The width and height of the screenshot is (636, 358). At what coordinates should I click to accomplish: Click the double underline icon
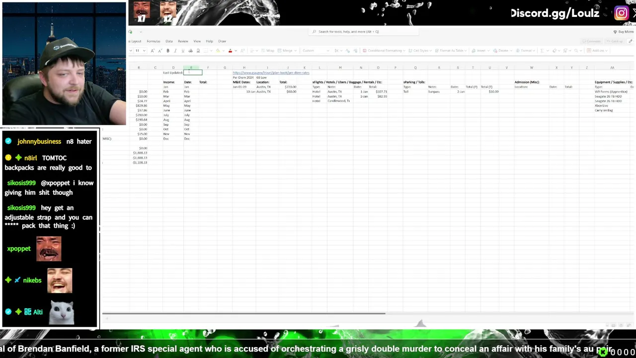pyautogui.click(x=198, y=51)
